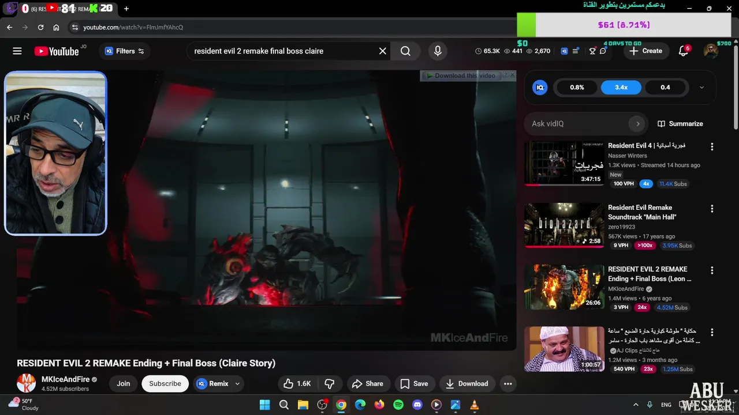Open the more actions ellipsis button
Viewport: 739px width, 415px height.
tap(507, 384)
